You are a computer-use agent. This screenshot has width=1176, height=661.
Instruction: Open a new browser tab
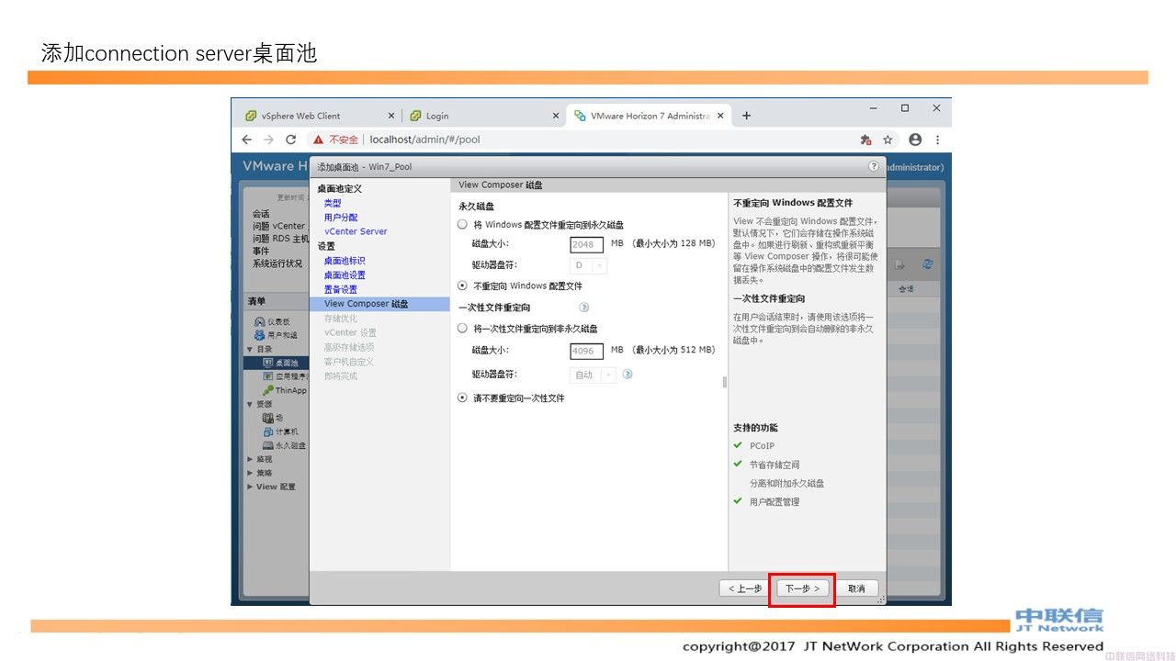pyautogui.click(x=746, y=116)
